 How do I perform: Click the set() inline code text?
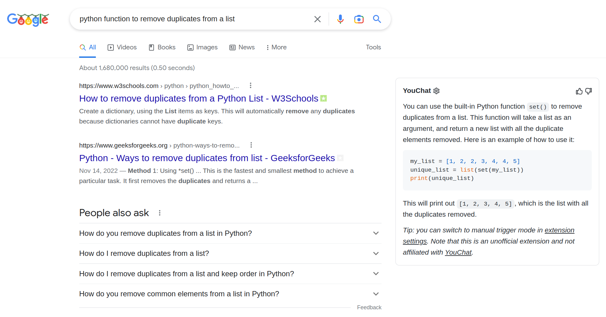point(538,107)
